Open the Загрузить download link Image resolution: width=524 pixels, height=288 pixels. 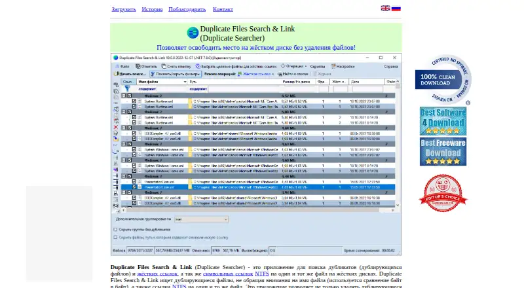(124, 9)
